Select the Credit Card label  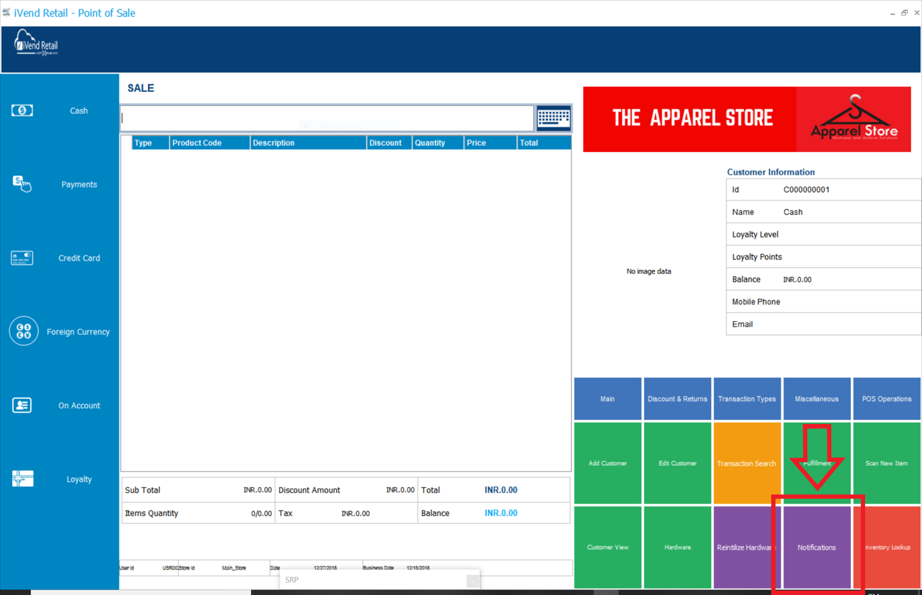(79, 258)
